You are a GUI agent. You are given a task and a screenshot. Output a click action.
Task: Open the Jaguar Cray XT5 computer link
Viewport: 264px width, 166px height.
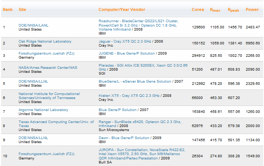[125, 41]
